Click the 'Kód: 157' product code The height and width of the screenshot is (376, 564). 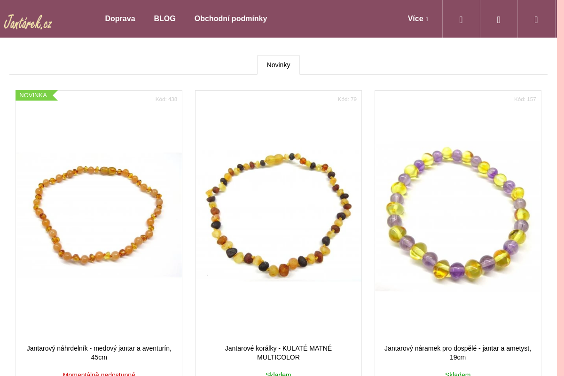[x=525, y=99]
